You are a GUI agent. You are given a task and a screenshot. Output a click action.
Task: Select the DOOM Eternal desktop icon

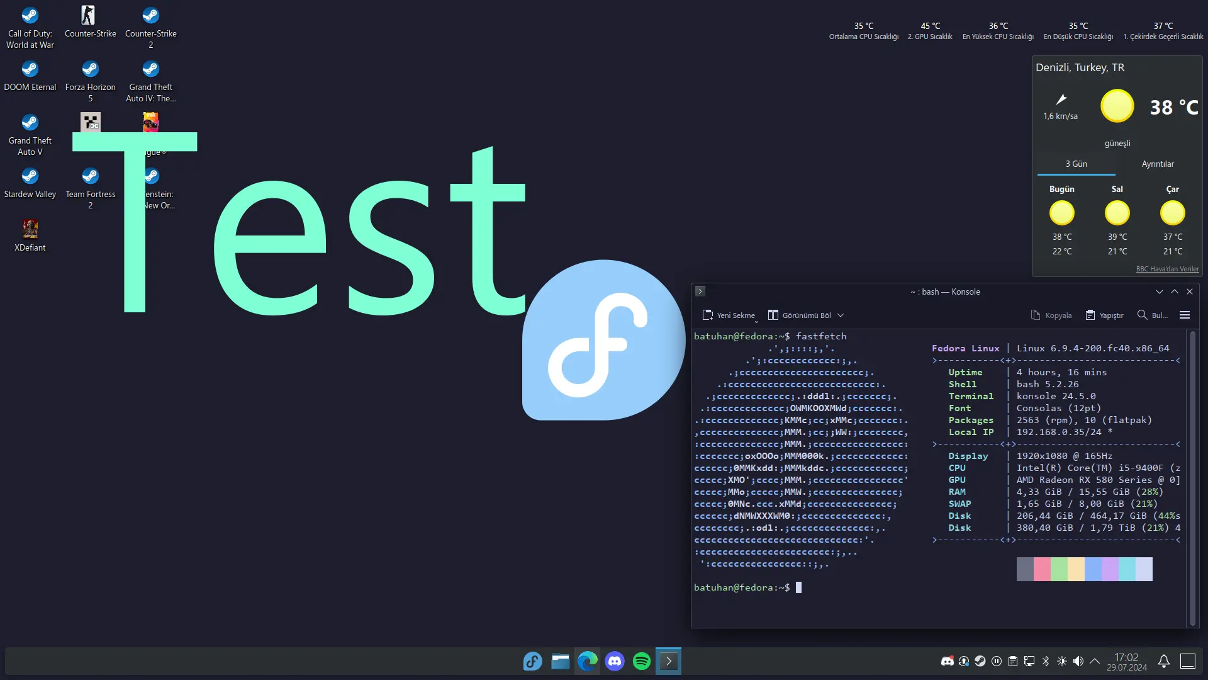(30, 76)
